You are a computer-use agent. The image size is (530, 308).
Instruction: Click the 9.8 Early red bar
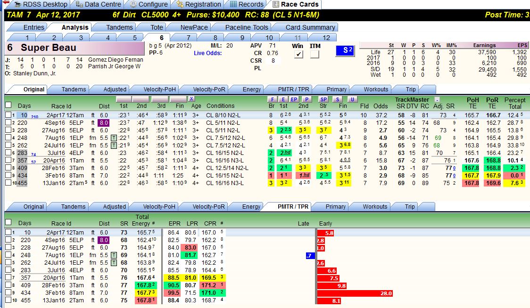point(332,286)
